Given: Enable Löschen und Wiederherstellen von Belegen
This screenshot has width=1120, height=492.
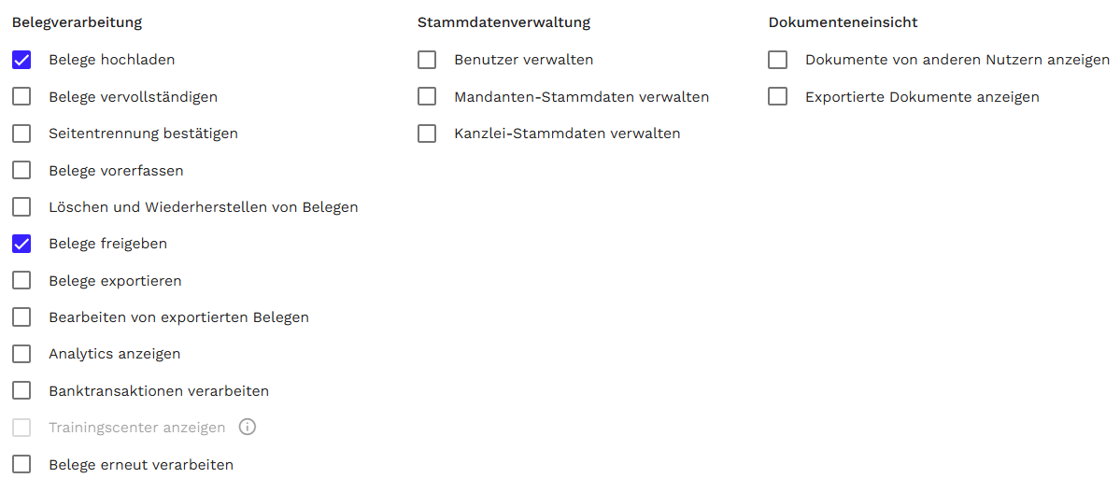Looking at the screenshot, I should point(21,207).
